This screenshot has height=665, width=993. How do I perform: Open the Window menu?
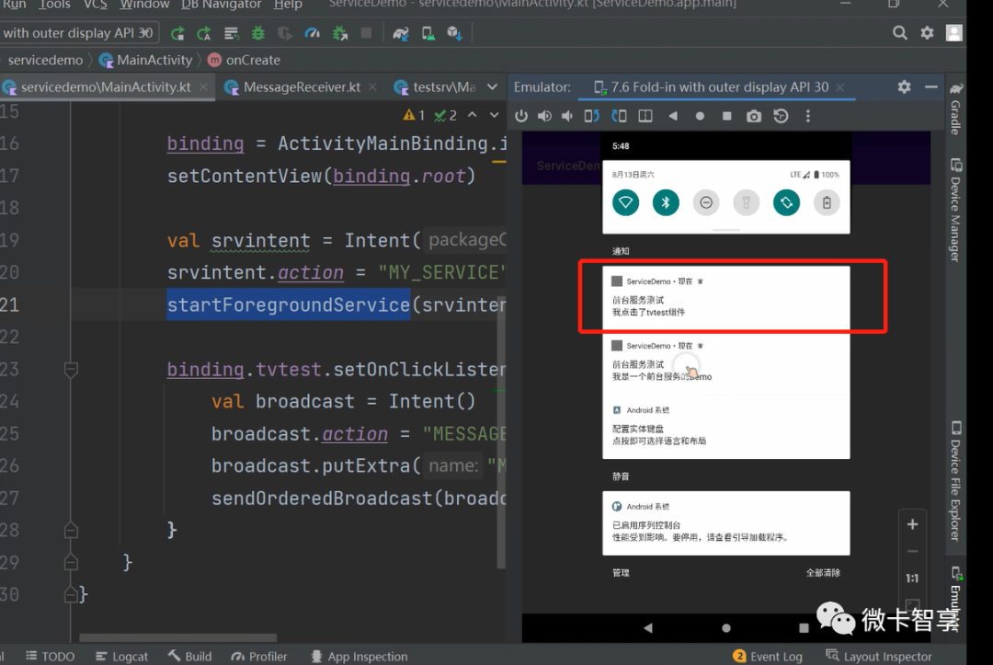point(144,6)
